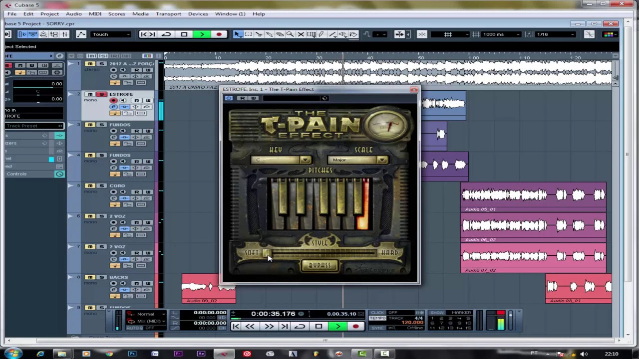Open the Devices menu
This screenshot has width=639, height=359.
point(198,14)
